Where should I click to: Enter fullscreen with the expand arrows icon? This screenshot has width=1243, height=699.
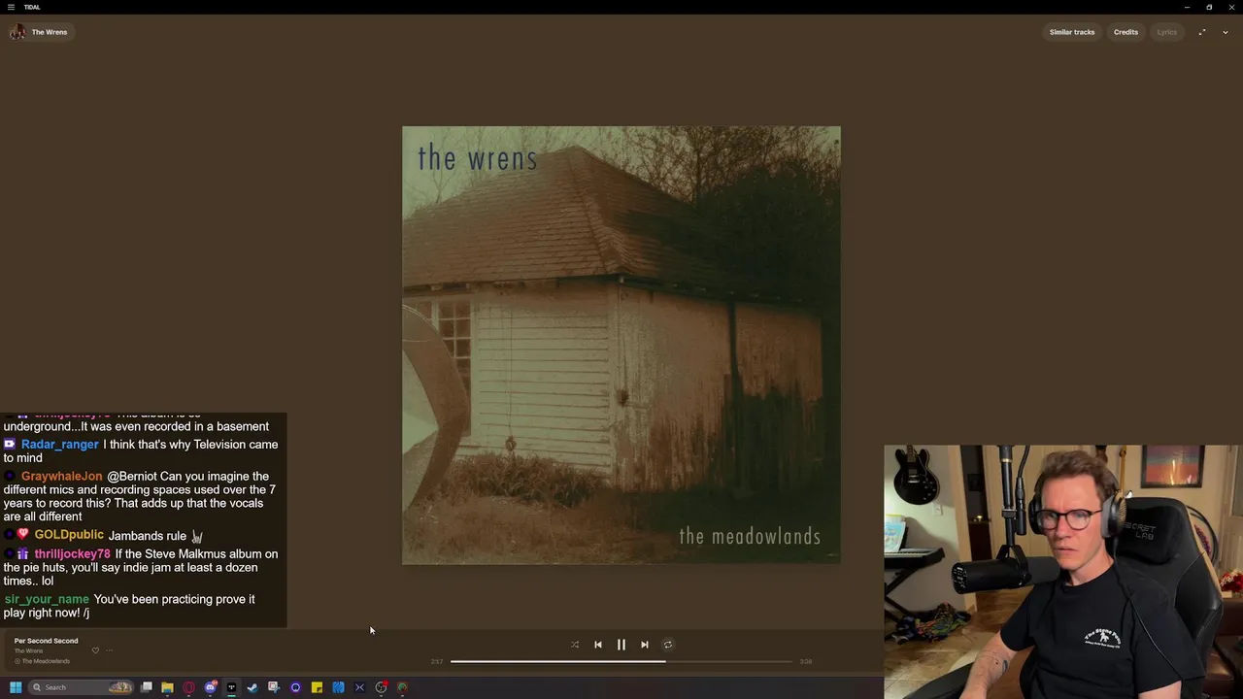point(1202,32)
